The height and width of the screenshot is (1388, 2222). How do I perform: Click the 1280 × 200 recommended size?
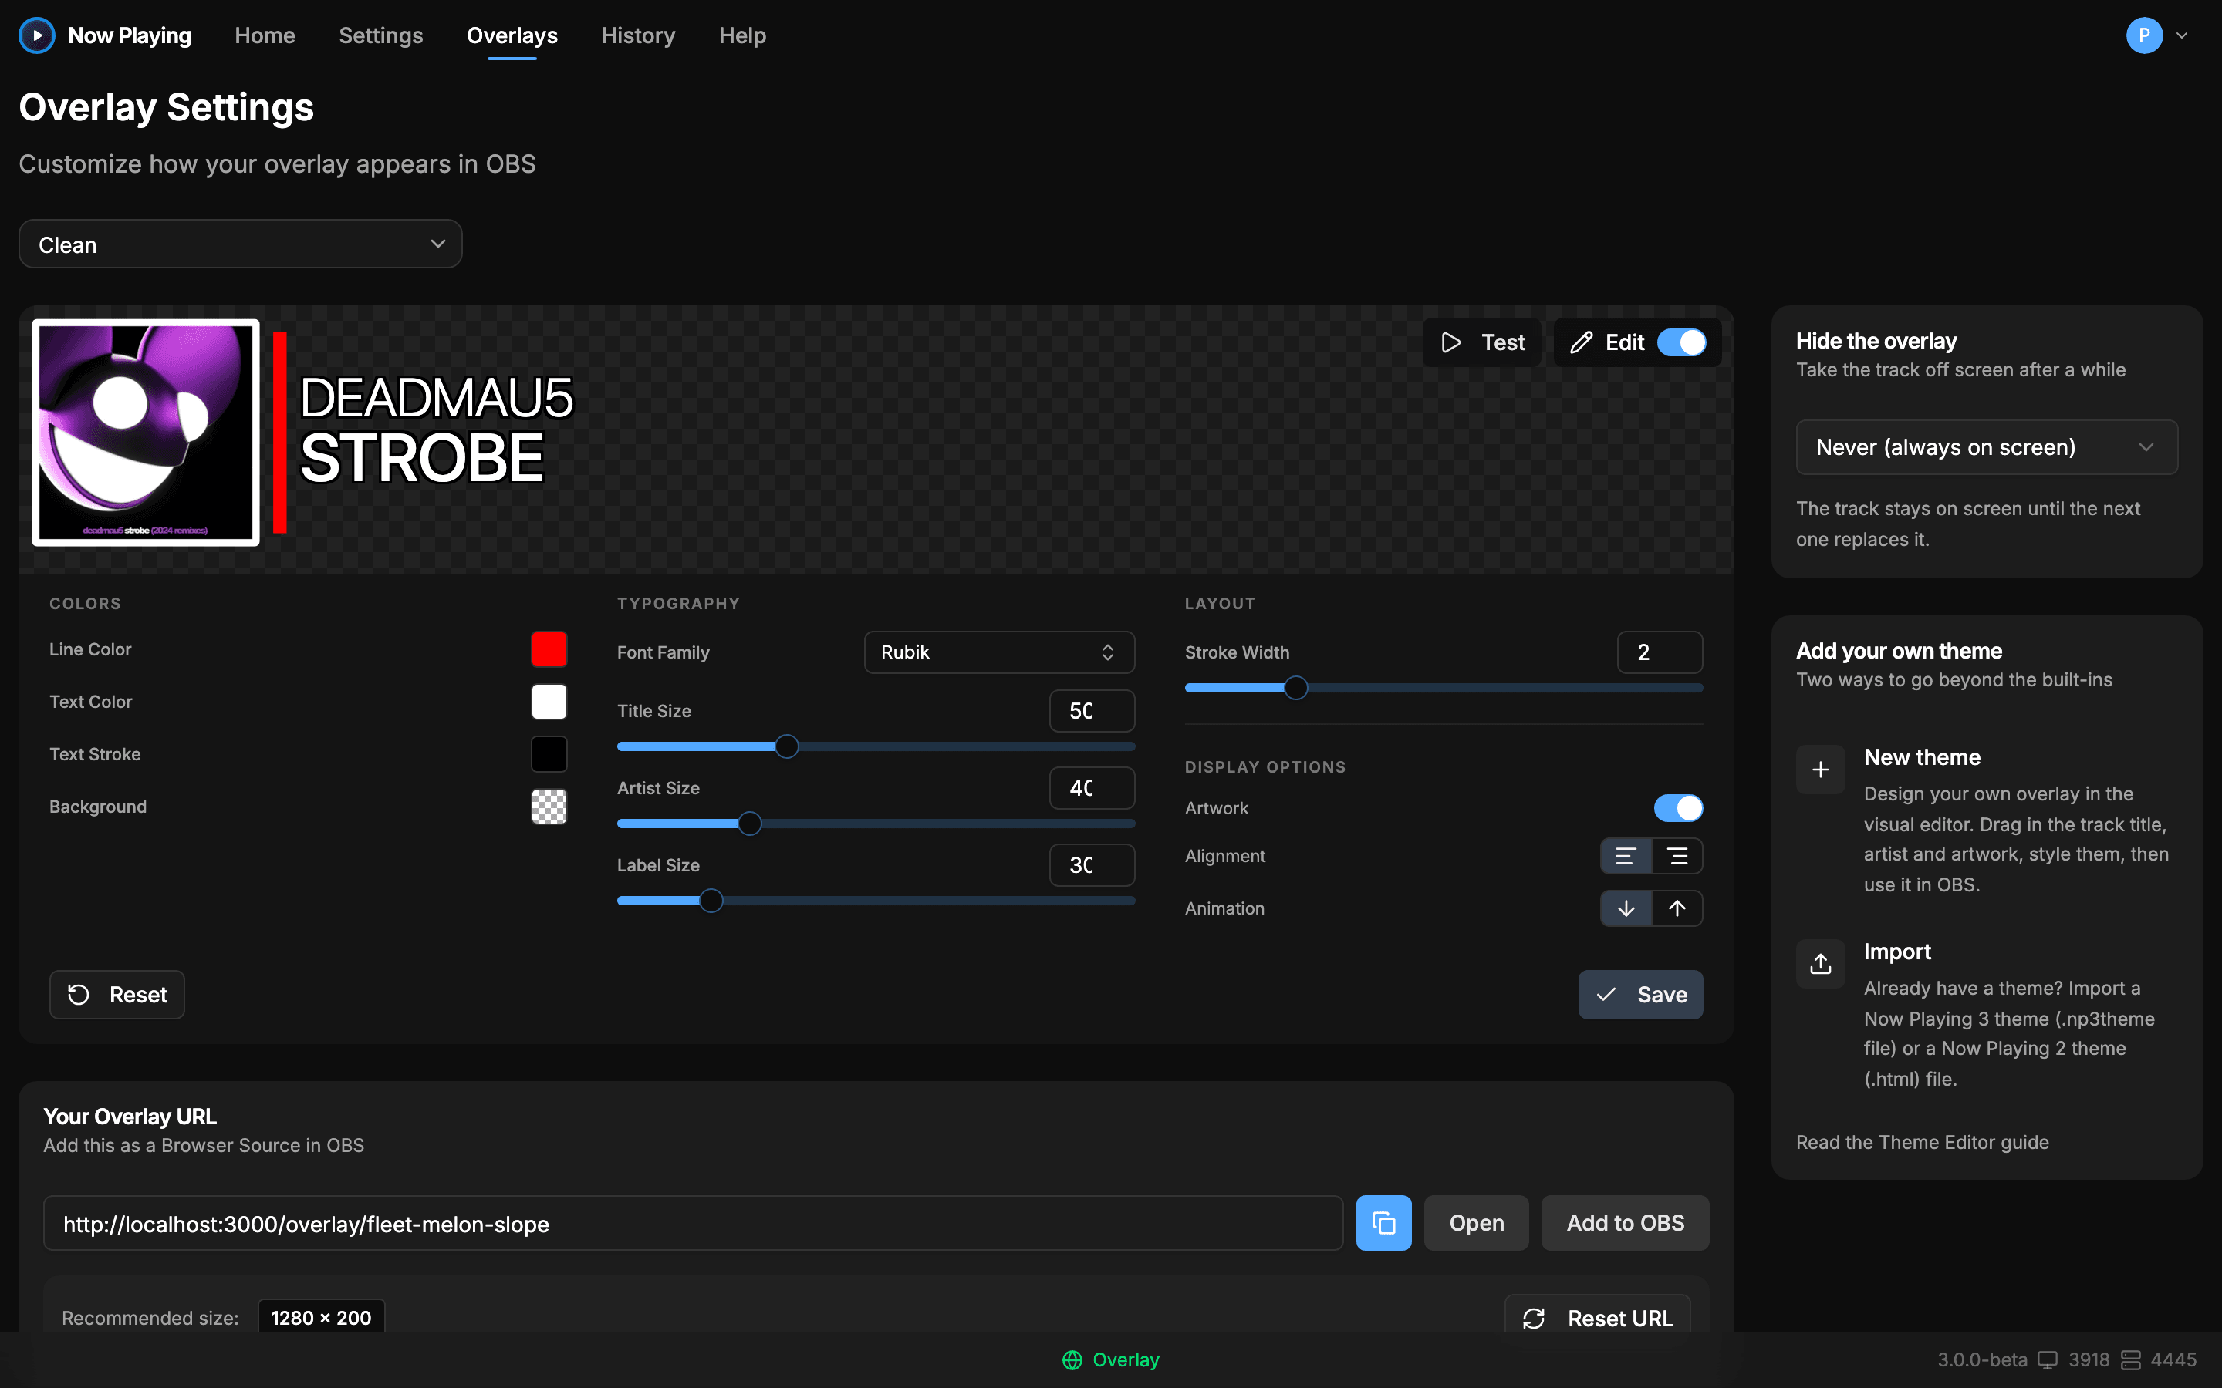[322, 1317]
